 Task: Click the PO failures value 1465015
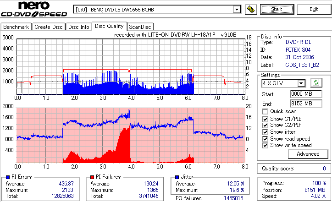tap(233, 198)
